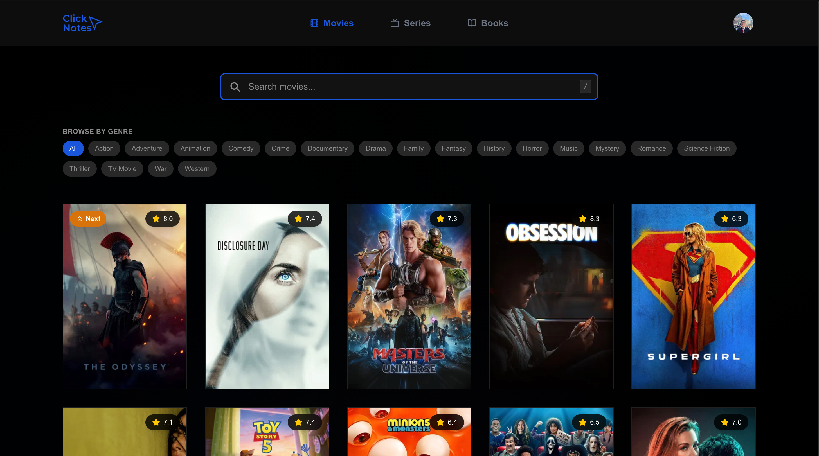
Task: Filter movies by History genre
Action: point(494,148)
